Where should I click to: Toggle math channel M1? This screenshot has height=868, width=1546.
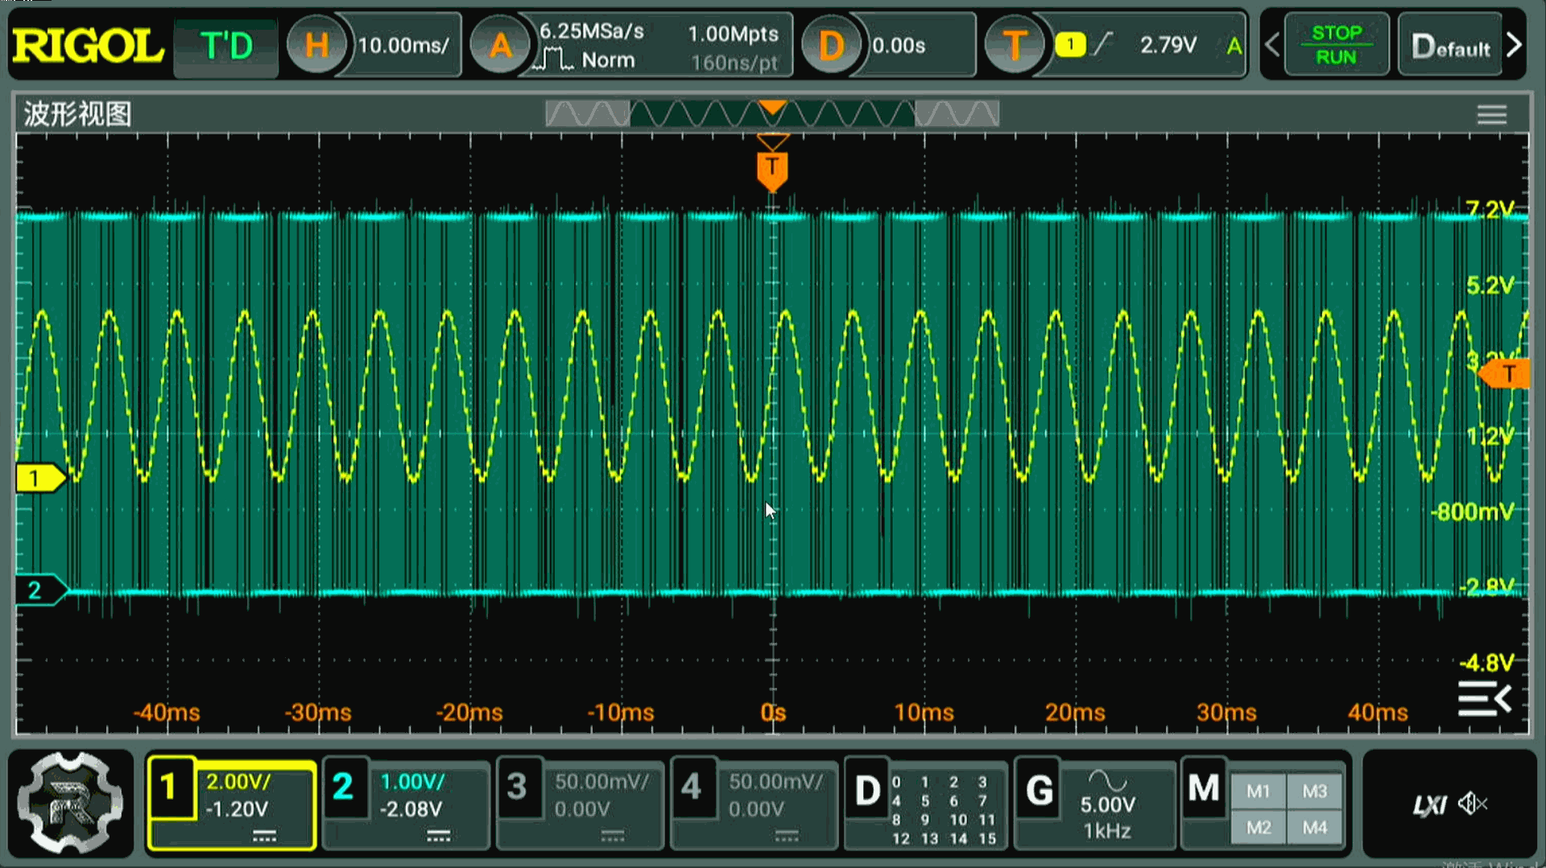point(1259,792)
